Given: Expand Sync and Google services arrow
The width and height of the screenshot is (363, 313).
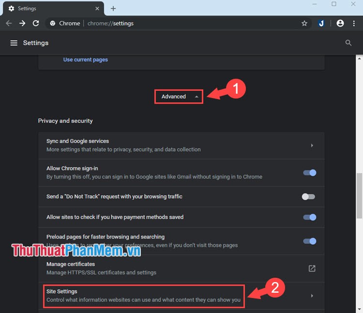Looking at the screenshot, I should (312, 145).
